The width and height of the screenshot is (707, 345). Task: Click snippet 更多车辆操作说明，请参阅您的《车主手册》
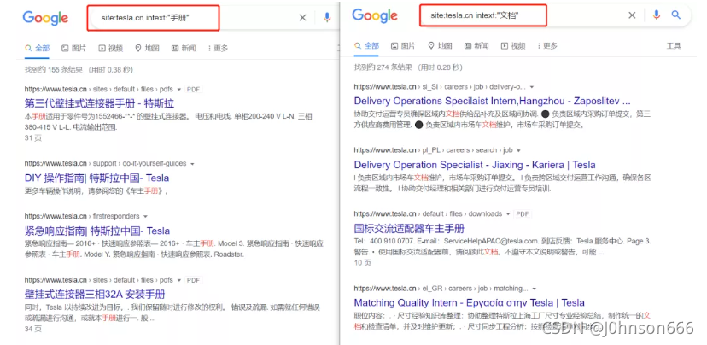(96, 191)
